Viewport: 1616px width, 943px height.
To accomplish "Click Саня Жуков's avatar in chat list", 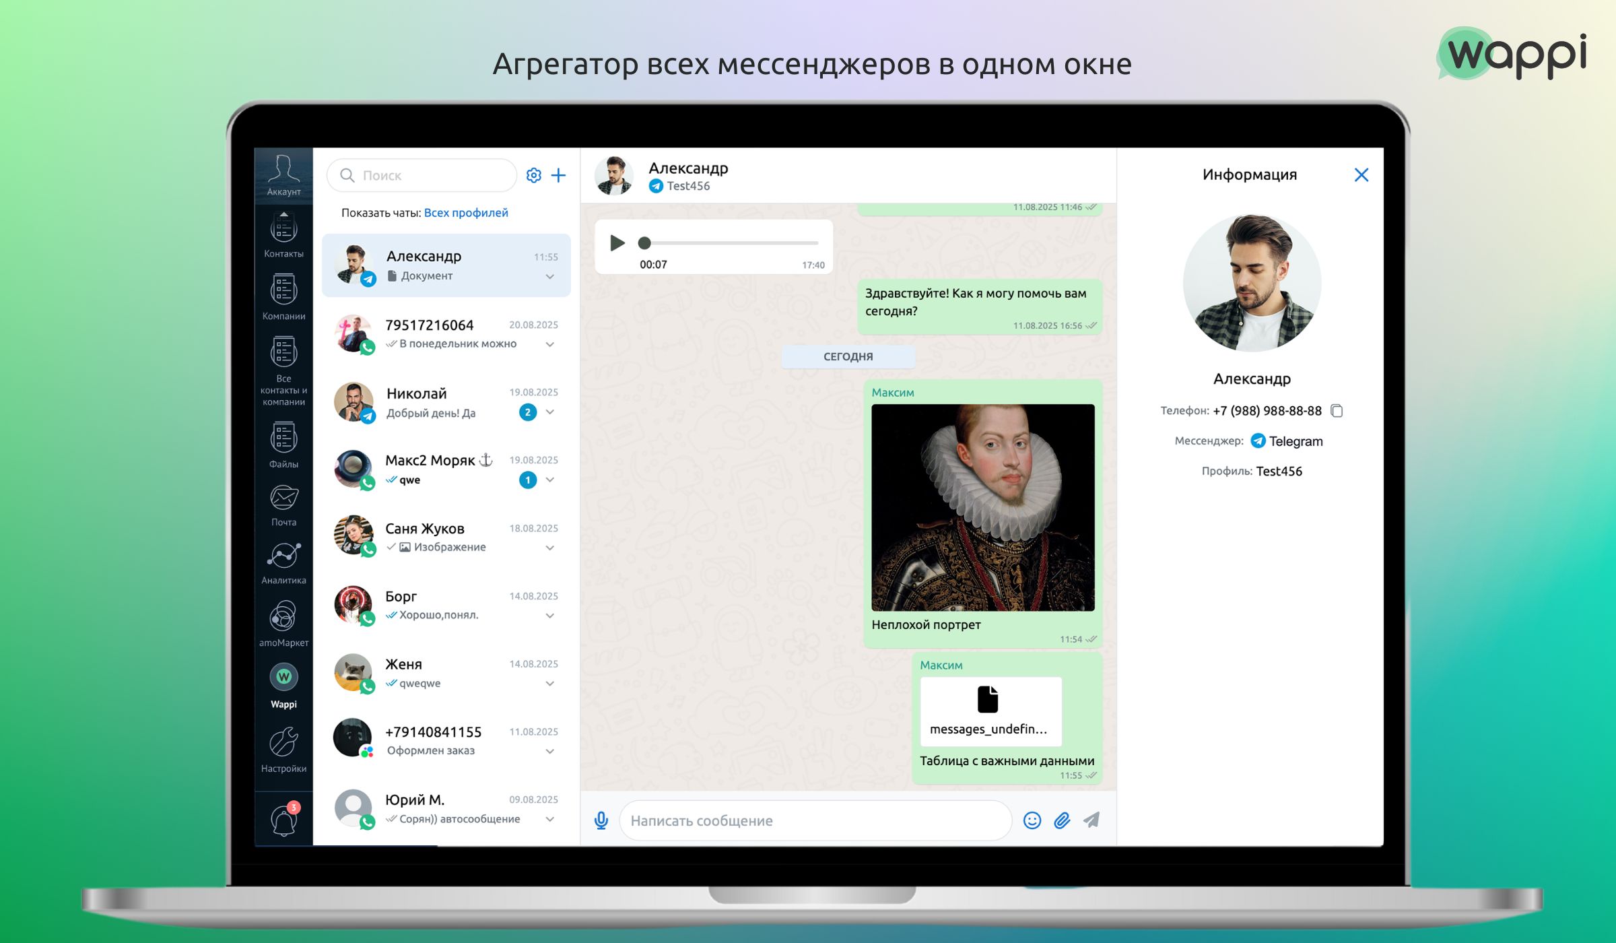I will (x=353, y=535).
